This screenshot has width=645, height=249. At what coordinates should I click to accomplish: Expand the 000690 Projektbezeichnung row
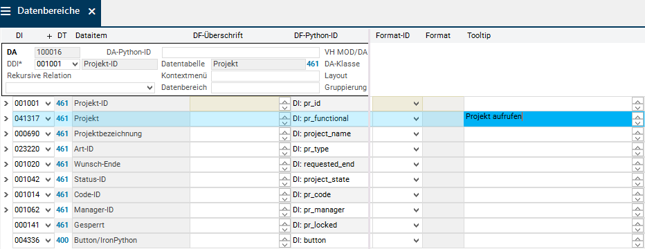[6, 134]
